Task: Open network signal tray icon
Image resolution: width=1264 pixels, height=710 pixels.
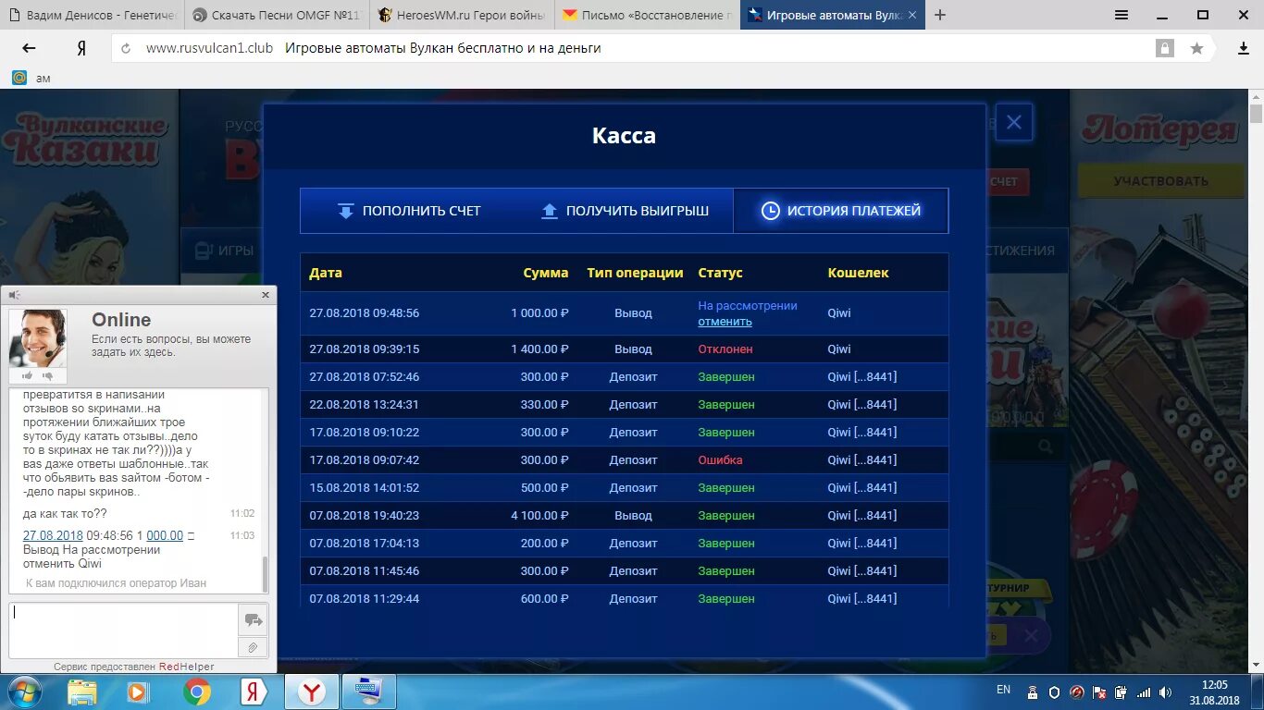Action: click(x=1144, y=692)
